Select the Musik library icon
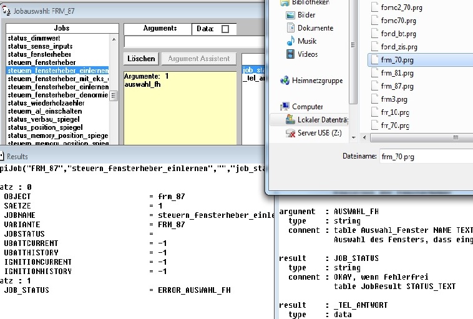The width and height of the screenshot is (473, 319). tap(291, 41)
